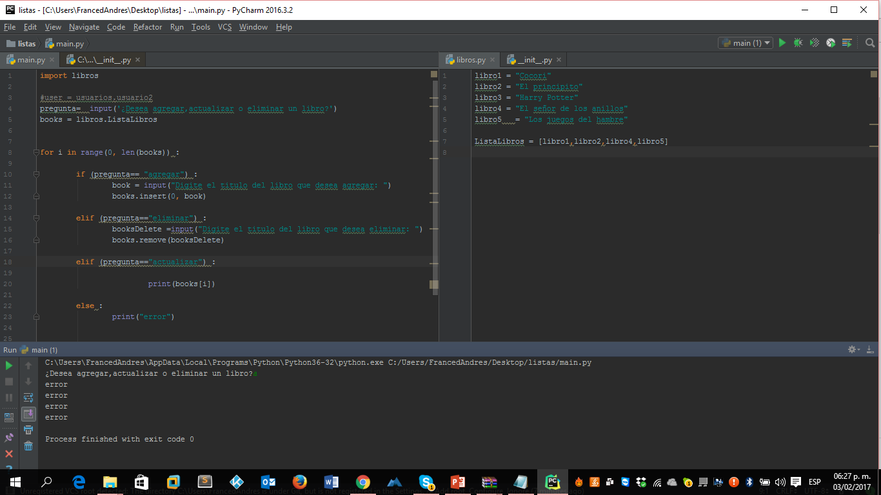Click the PyCharm taskbar icon
The width and height of the screenshot is (881, 495).
click(552, 482)
